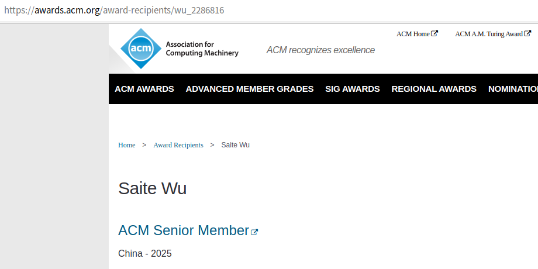Open the REGIONAL AWARDS menu
The image size is (538, 269).
tap(434, 89)
